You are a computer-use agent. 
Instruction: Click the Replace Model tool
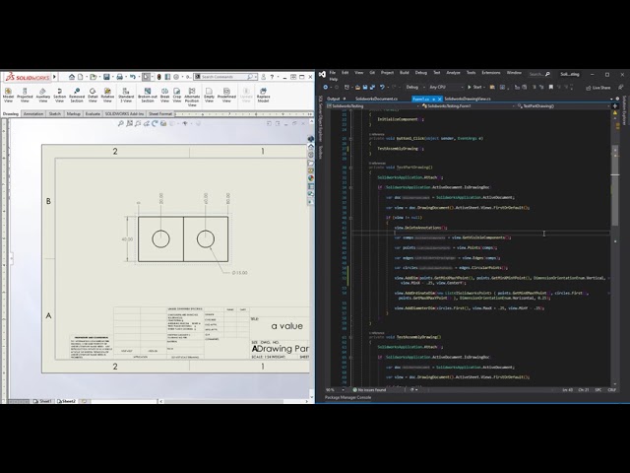263,96
